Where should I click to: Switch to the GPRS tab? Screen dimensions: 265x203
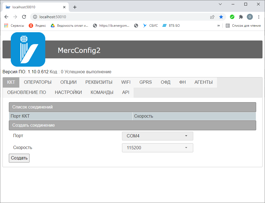click(146, 82)
